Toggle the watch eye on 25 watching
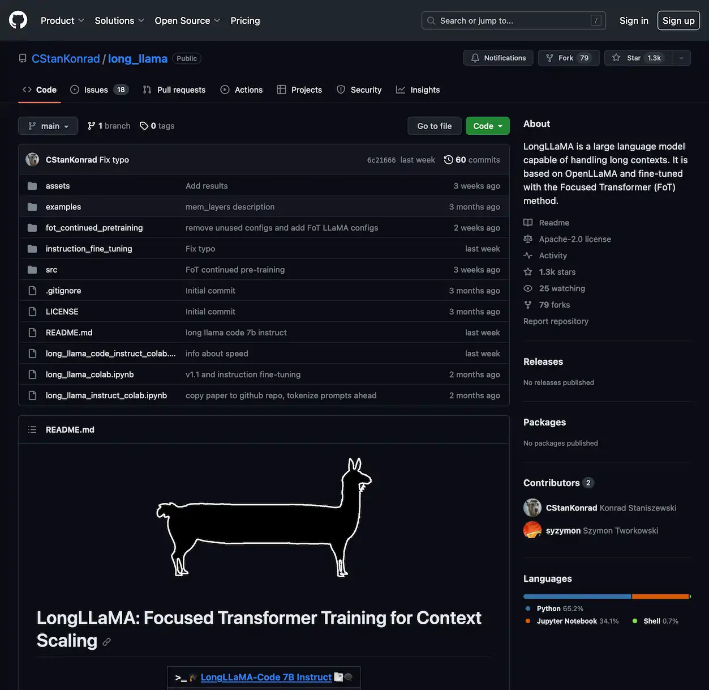The image size is (709, 690). click(x=527, y=288)
